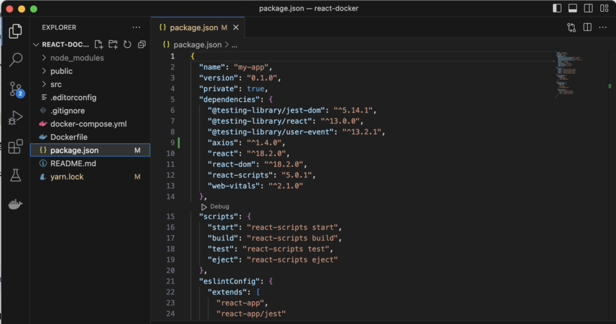Toggle the primary side bar layout button

[557, 9]
